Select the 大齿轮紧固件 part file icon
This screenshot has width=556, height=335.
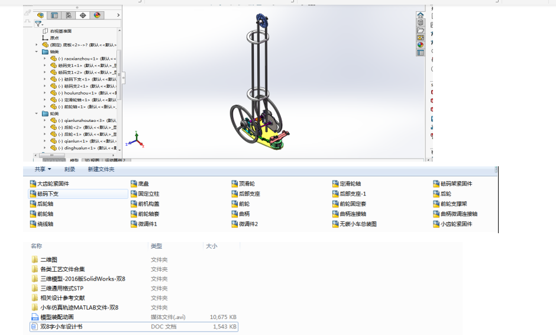pyautogui.click(x=33, y=183)
